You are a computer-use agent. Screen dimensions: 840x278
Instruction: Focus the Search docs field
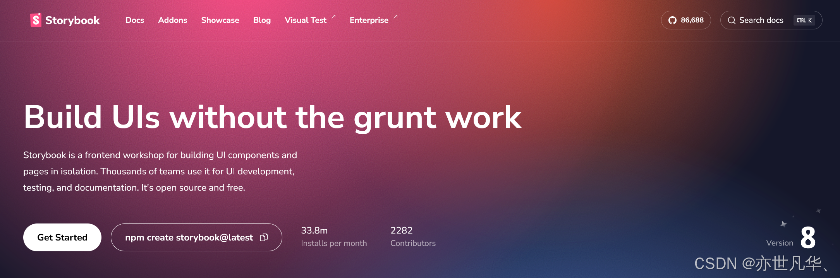771,20
